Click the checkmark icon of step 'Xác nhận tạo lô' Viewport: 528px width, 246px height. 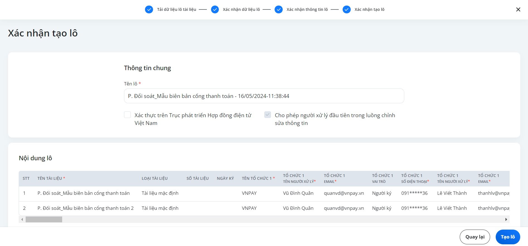pyautogui.click(x=347, y=9)
